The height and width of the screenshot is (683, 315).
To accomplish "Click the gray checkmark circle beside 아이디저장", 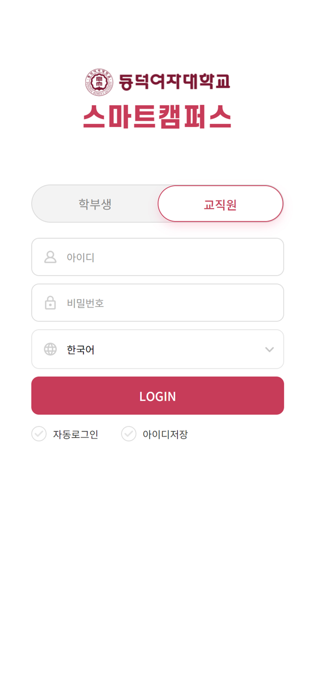I will tap(129, 434).
